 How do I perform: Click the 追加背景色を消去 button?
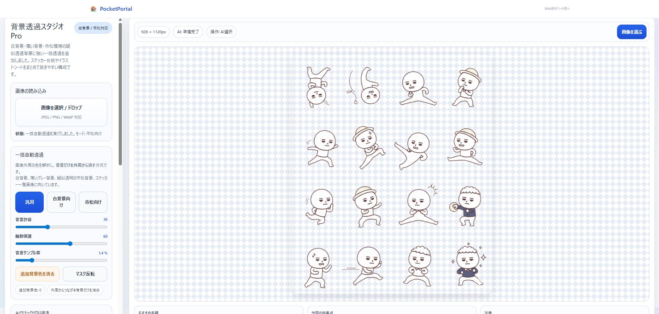[37, 274]
